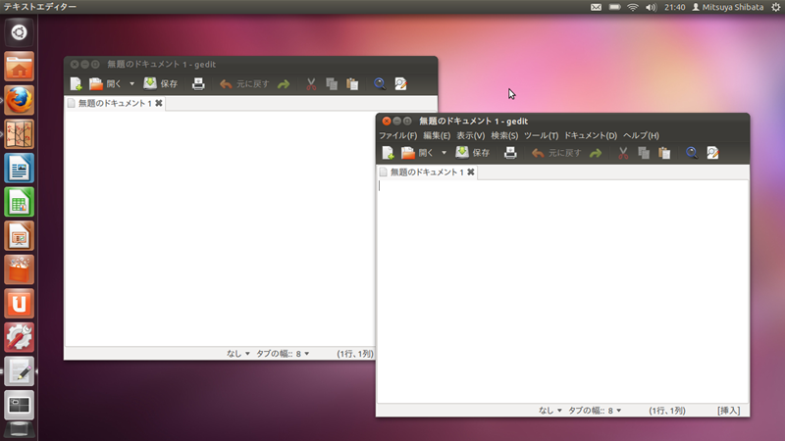This screenshot has width=785, height=441.
Task: Select the 無題のドキュメント 1 tab in front window
Action: [x=427, y=172]
